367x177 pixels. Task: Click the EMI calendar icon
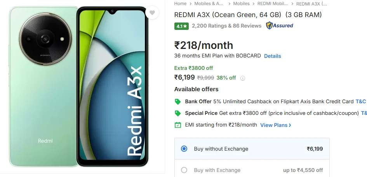coord(178,125)
